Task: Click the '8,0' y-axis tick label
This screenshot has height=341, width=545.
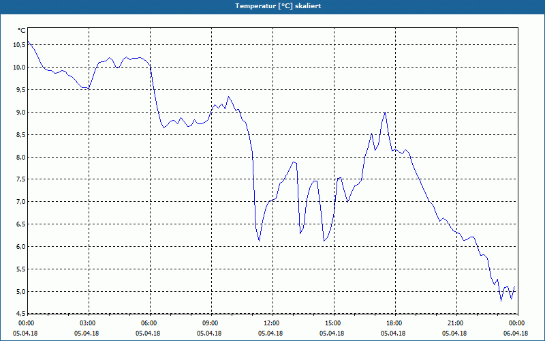Action: tap(20, 157)
